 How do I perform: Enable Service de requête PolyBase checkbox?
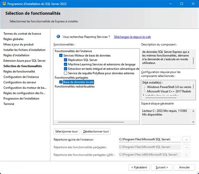point(65,73)
